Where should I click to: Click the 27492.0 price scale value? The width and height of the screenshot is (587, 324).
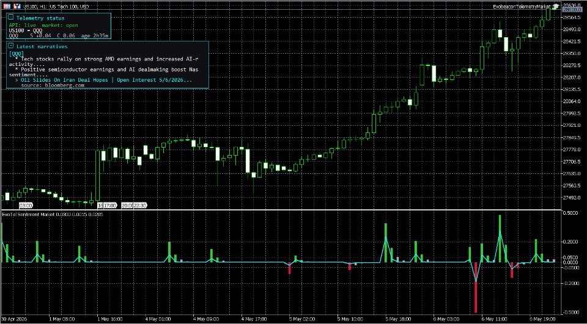[x=571, y=198]
